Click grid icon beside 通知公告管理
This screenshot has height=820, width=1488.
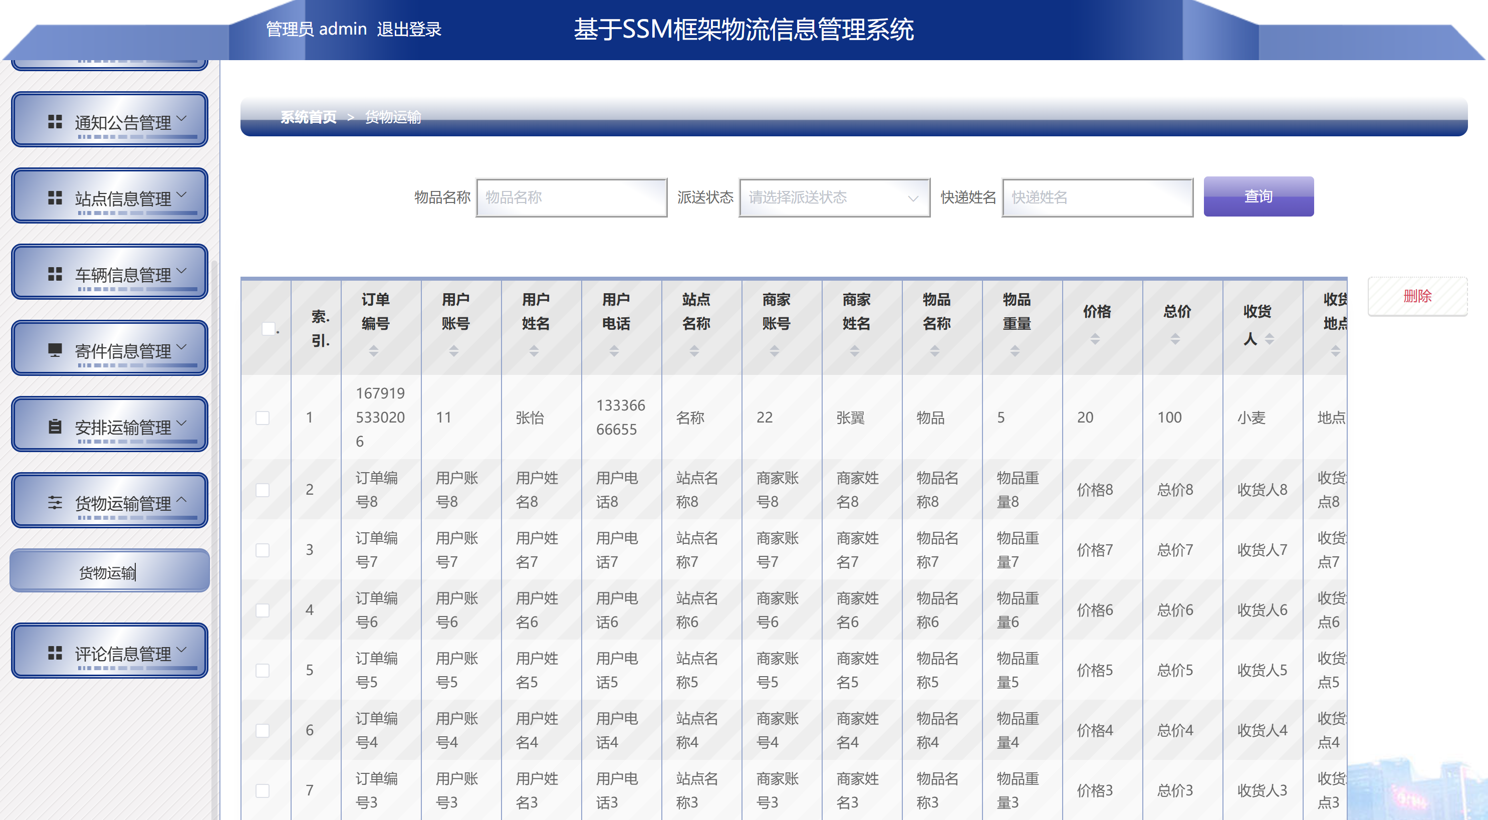point(55,121)
